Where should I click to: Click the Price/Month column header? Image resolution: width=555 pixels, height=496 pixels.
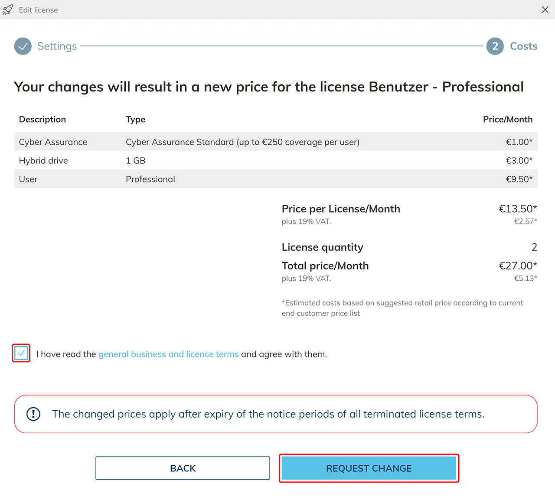(x=508, y=120)
